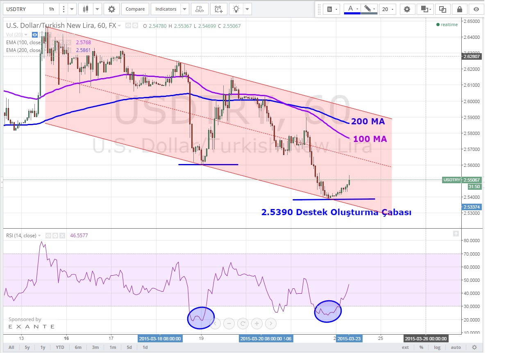This screenshot has height=353, width=515.
Task: Open drawing settings gear in floating toolbar
Action: [x=406, y=9]
